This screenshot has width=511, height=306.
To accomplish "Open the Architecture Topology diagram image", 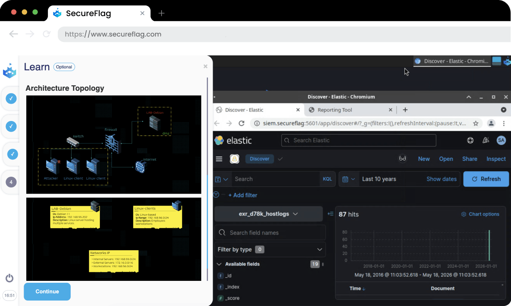I will pyautogui.click(x=114, y=145).
